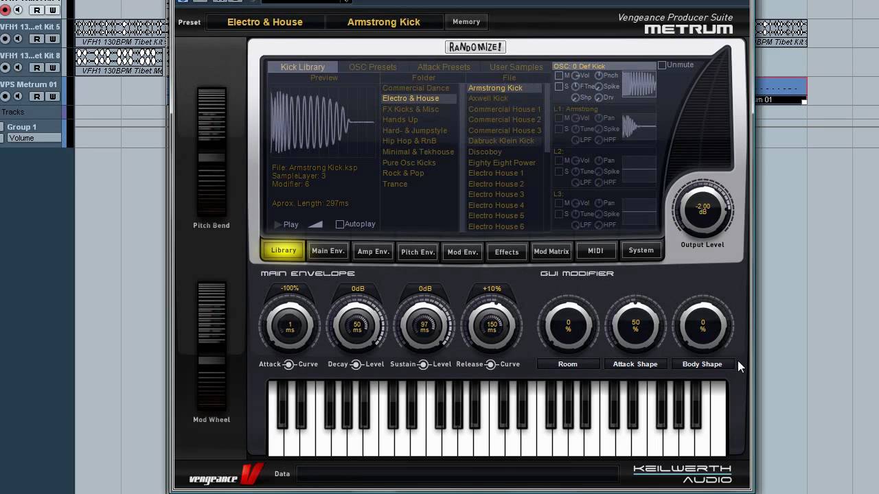Click the OSC Drv mini knob

(599, 97)
